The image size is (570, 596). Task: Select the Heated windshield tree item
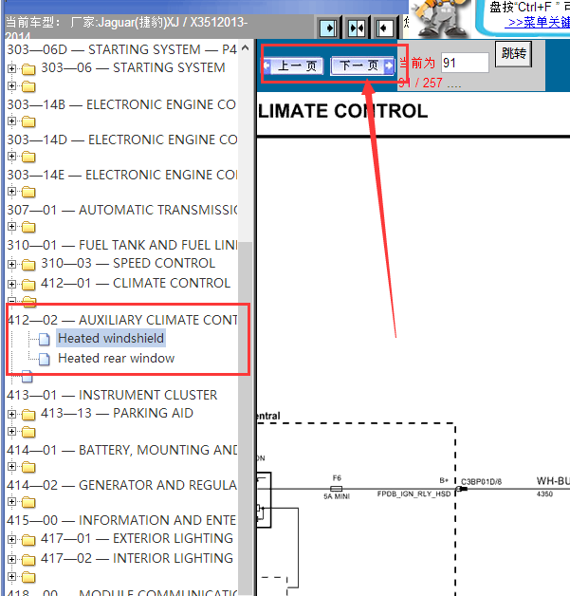point(111,338)
